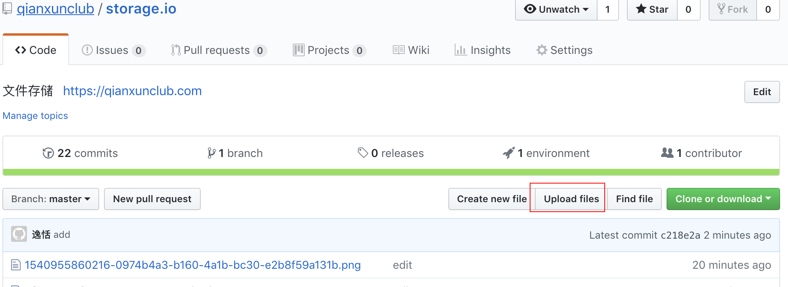Switch to the Issues tab
This screenshot has height=287, width=788.
[x=113, y=50]
